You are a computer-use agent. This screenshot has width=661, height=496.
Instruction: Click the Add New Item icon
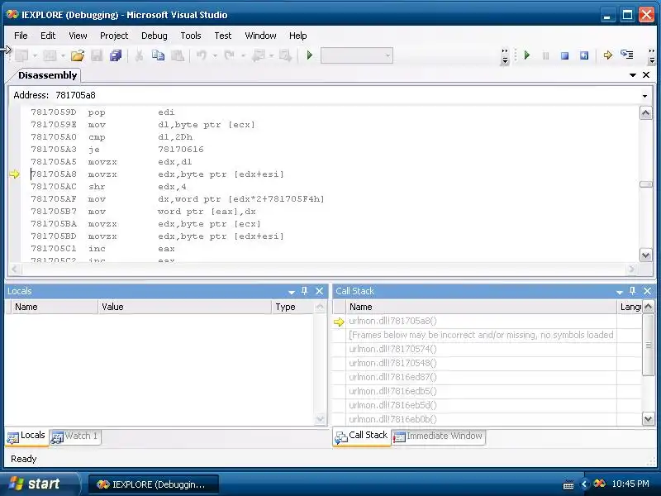[50, 55]
